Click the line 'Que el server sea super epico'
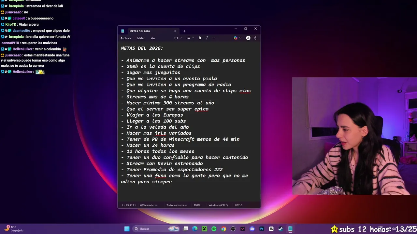 (x=165, y=109)
